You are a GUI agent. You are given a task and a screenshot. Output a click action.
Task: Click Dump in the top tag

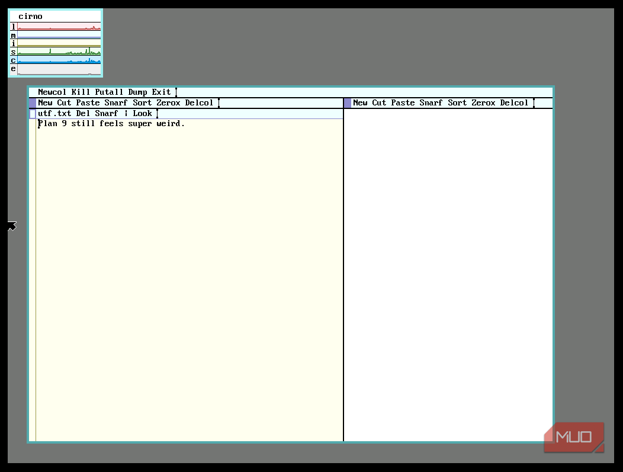click(x=137, y=92)
